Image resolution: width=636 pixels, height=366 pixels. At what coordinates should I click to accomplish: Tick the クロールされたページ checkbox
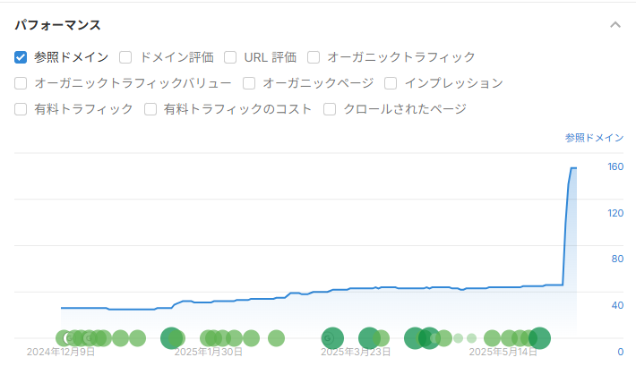click(x=330, y=109)
